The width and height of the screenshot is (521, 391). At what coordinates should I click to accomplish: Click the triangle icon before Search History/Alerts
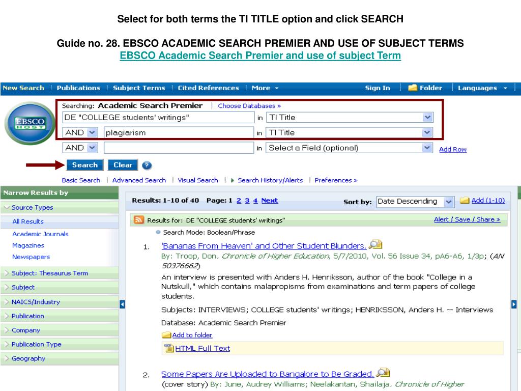click(x=232, y=180)
